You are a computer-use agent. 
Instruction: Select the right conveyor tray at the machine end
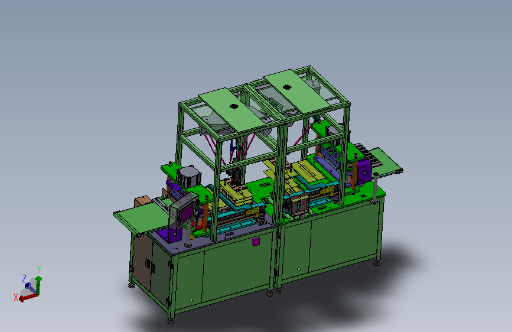coord(386,162)
